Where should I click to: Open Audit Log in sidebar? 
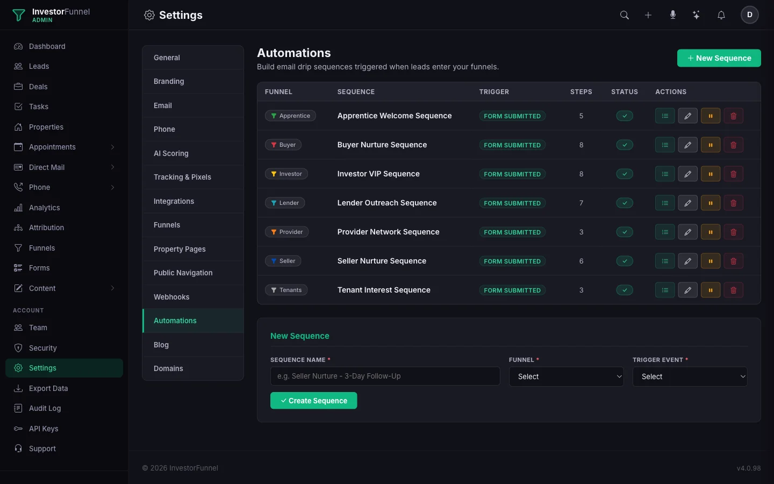pos(64,408)
